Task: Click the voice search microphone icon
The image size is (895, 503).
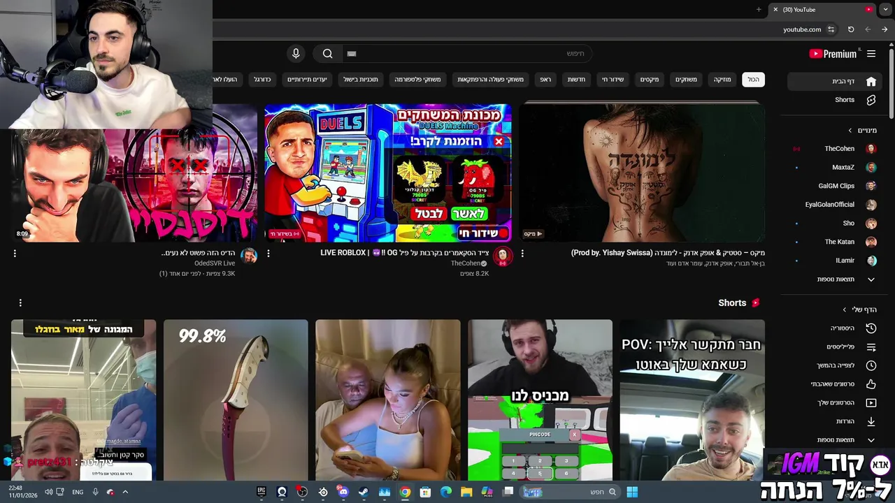Action: 296,54
